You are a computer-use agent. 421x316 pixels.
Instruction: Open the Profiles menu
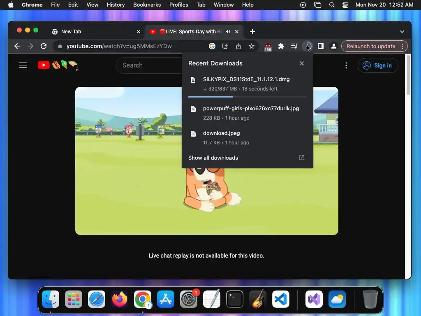[x=178, y=5]
